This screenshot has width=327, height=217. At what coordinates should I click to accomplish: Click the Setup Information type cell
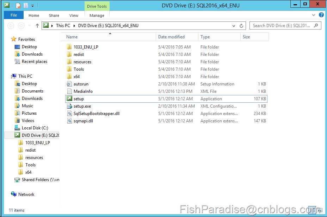tap(217, 84)
